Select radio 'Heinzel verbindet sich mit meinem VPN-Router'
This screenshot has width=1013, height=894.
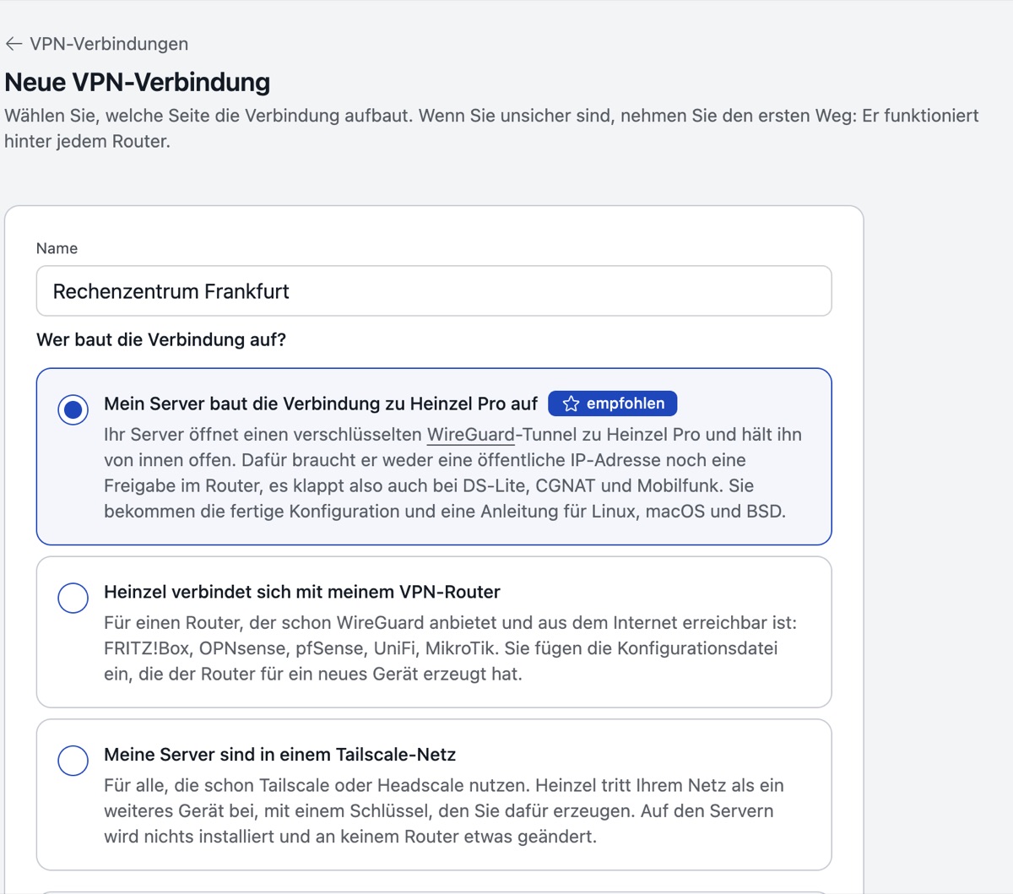pos(73,598)
